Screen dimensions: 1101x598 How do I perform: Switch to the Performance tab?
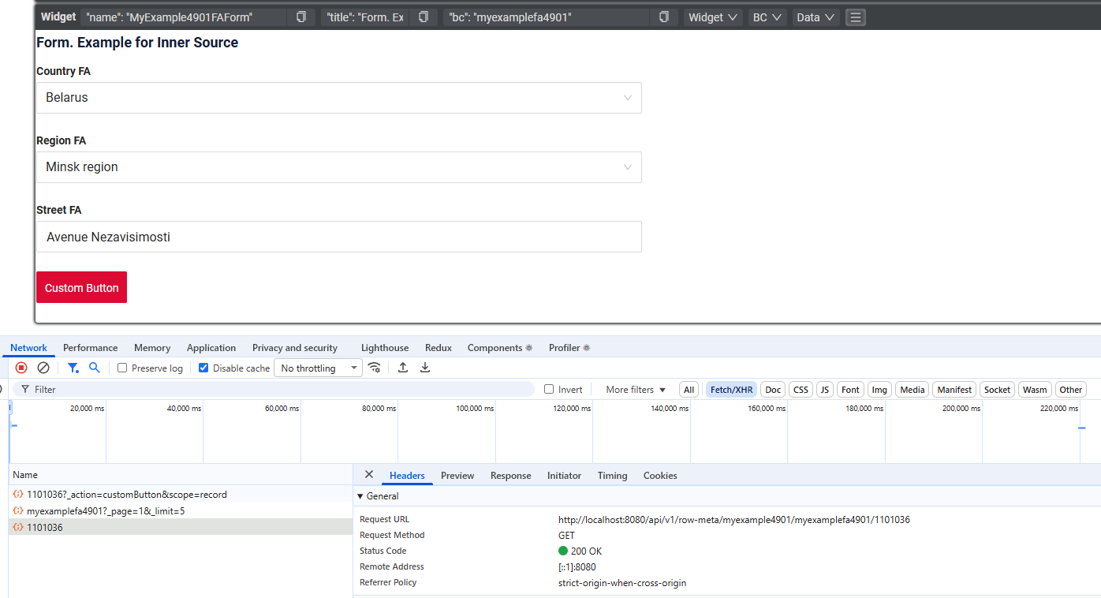pyautogui.click(x=90, y=348)
